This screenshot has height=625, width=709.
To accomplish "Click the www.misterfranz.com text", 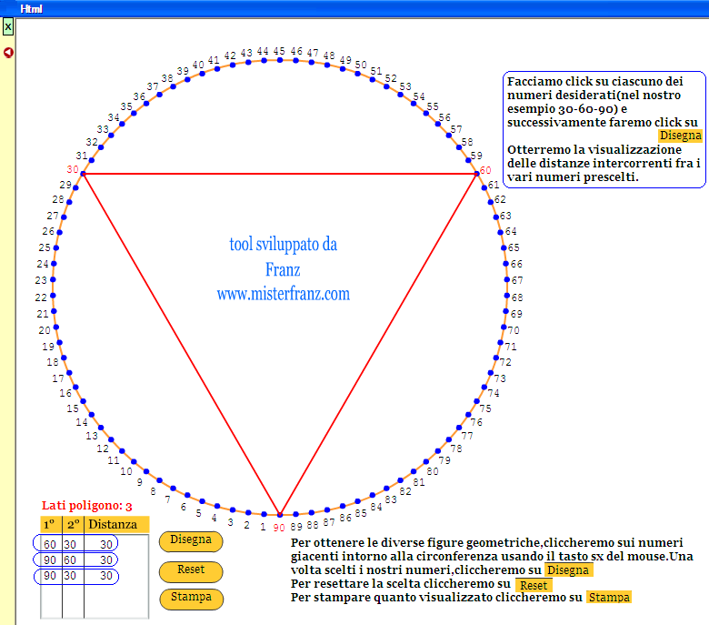I will tap(283, 294).
